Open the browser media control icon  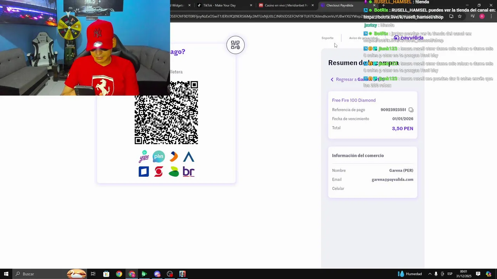473,16
